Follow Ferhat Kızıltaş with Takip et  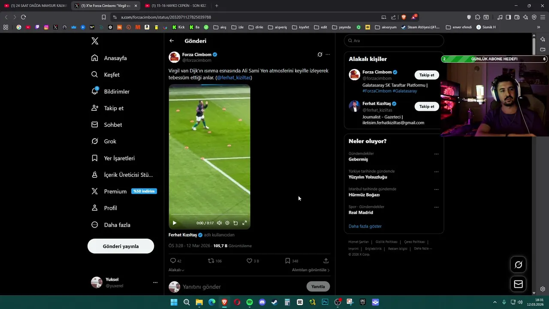427,106
